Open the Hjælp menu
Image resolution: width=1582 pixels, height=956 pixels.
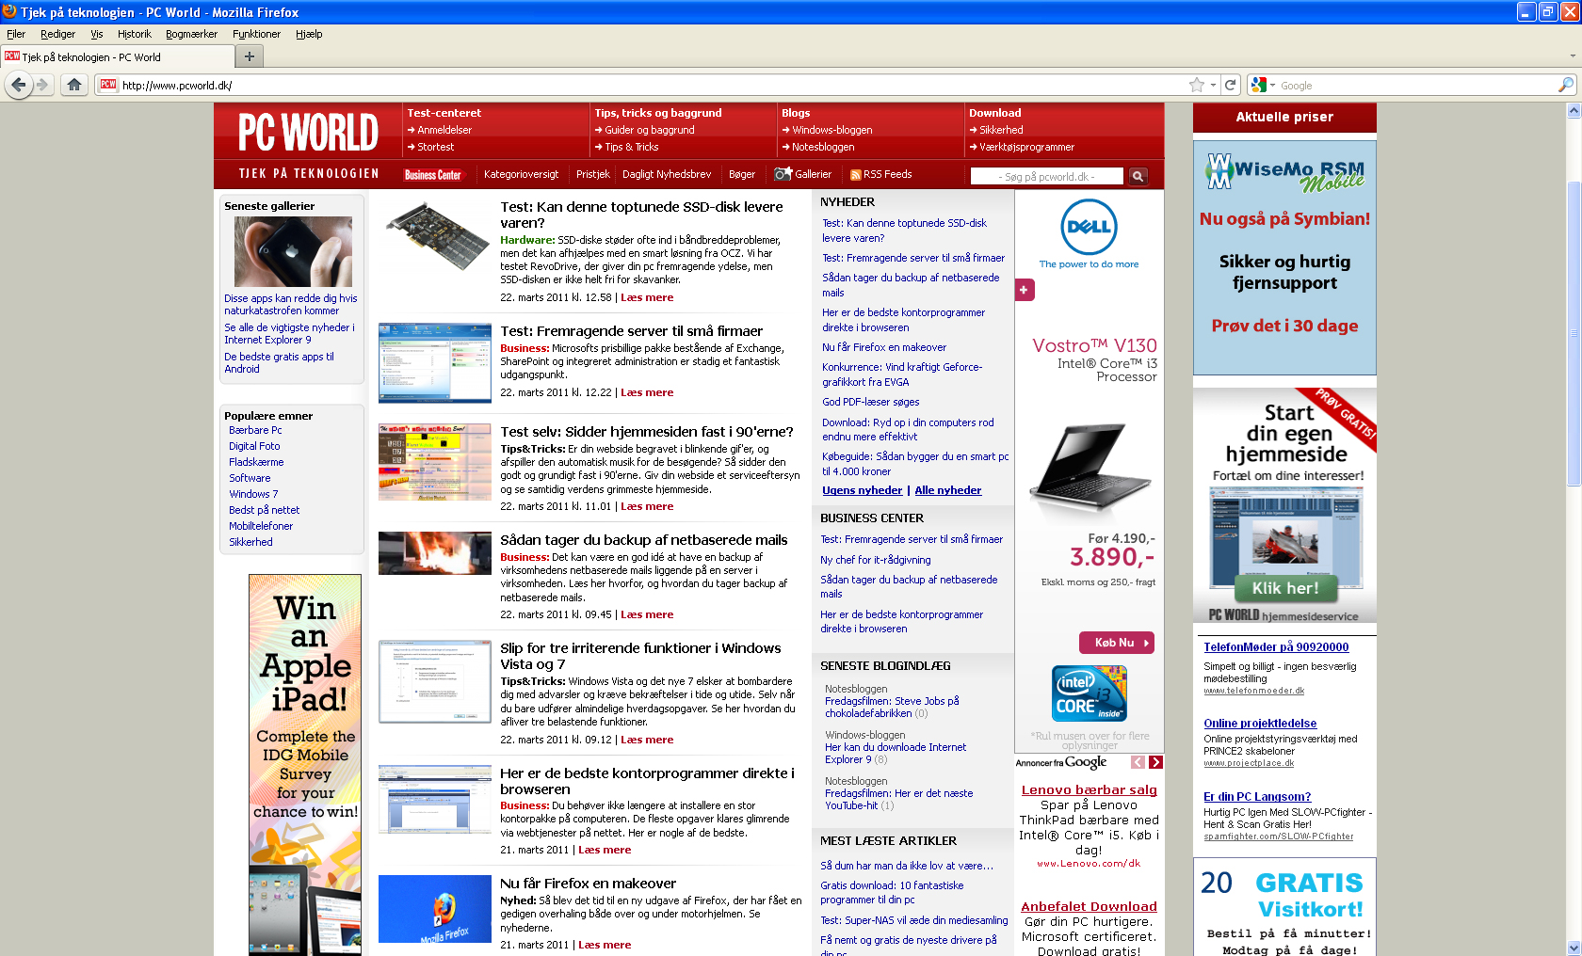click(x=309, y=34)
